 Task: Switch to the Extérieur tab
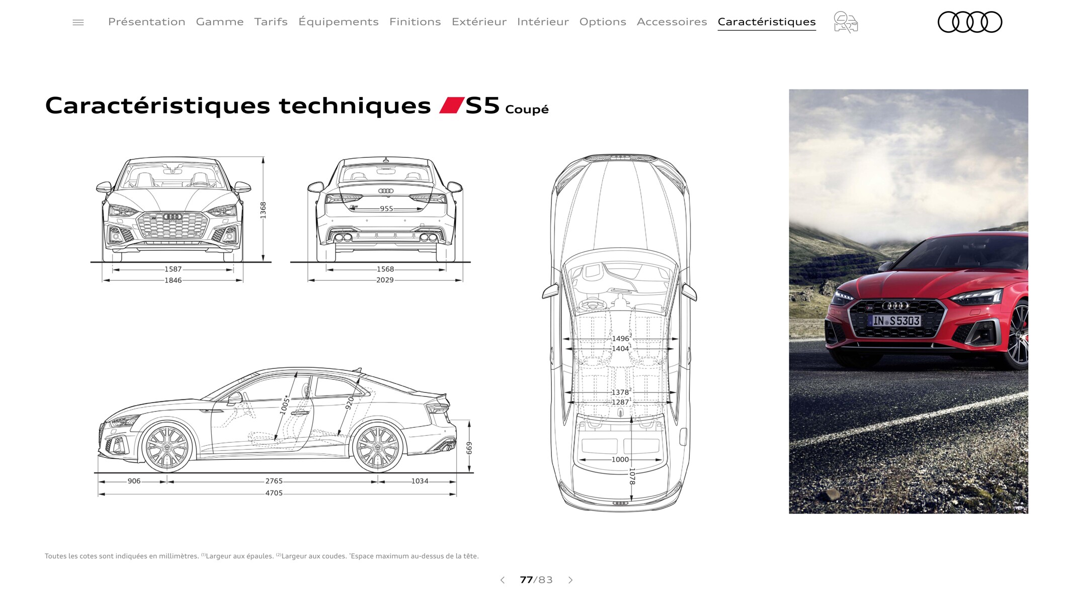pos(479,22)
